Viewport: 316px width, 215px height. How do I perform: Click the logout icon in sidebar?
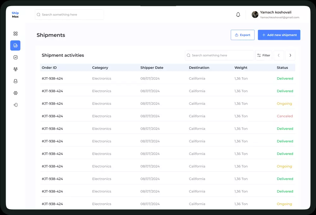[x=15, y=105]
